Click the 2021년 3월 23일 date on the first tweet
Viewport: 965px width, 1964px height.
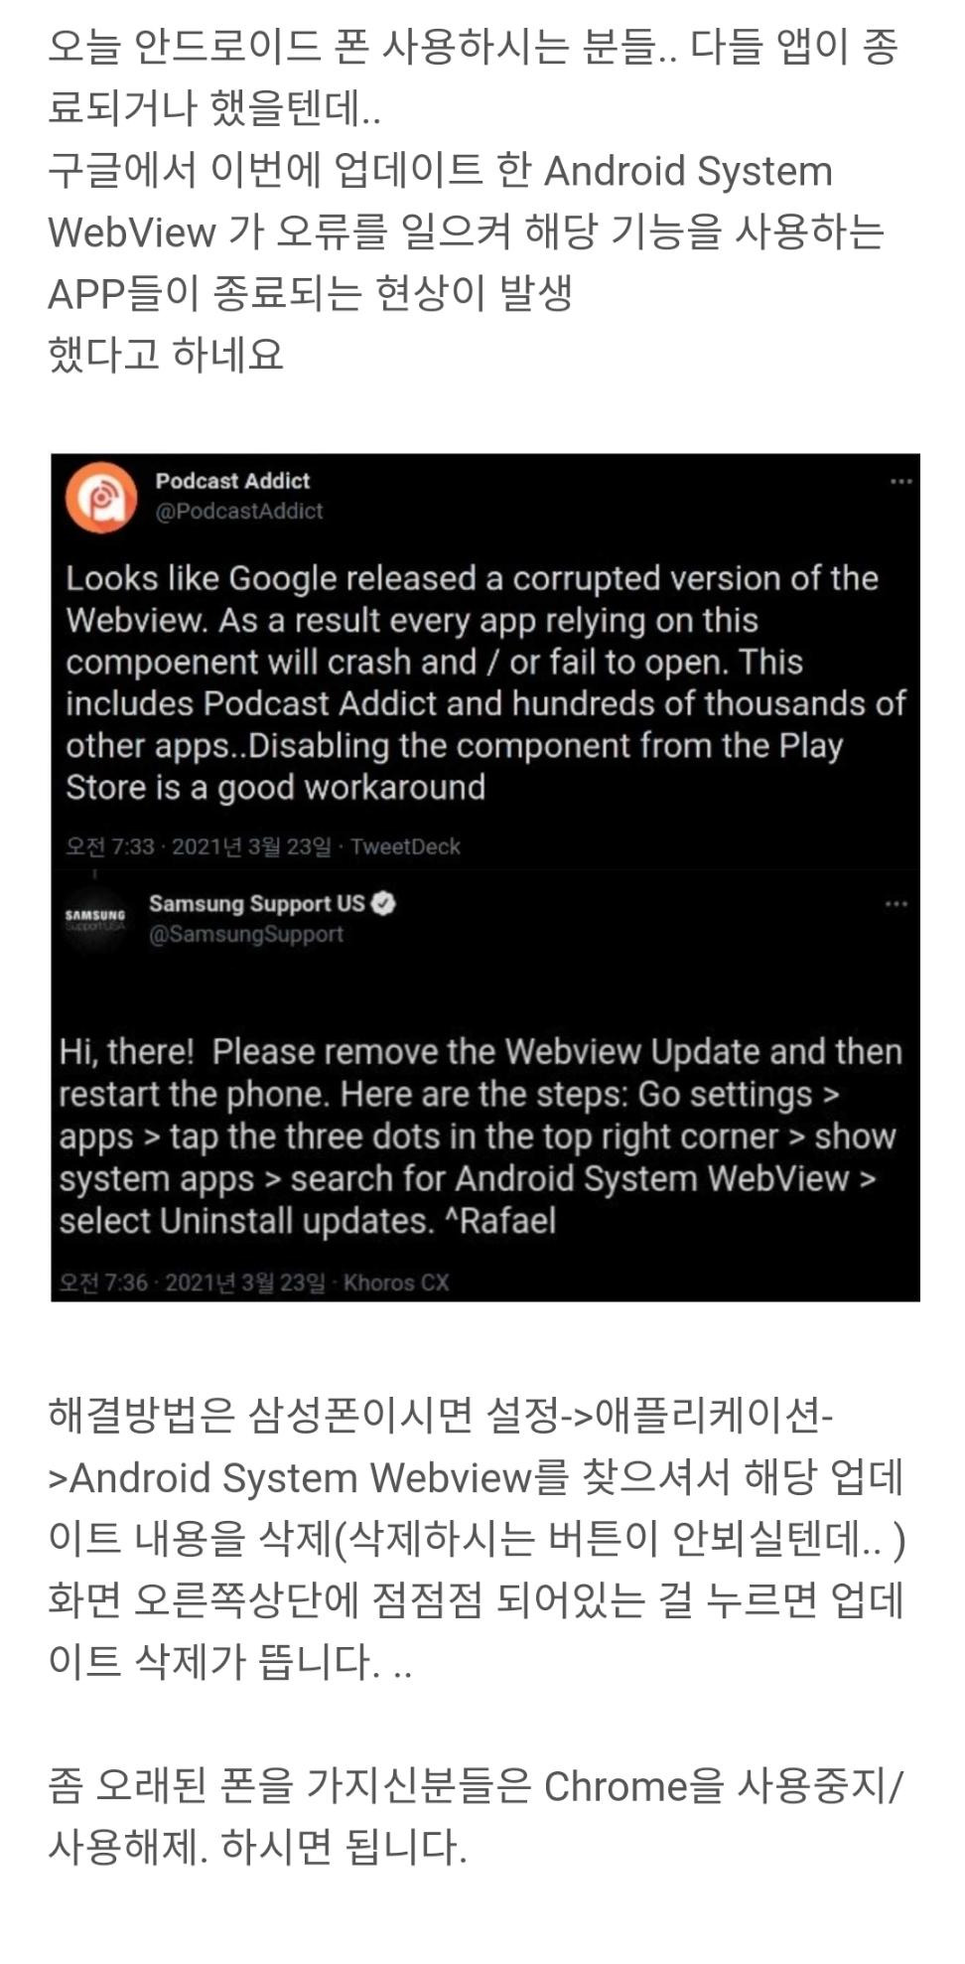pyautogui.click(x=252, y=846)
